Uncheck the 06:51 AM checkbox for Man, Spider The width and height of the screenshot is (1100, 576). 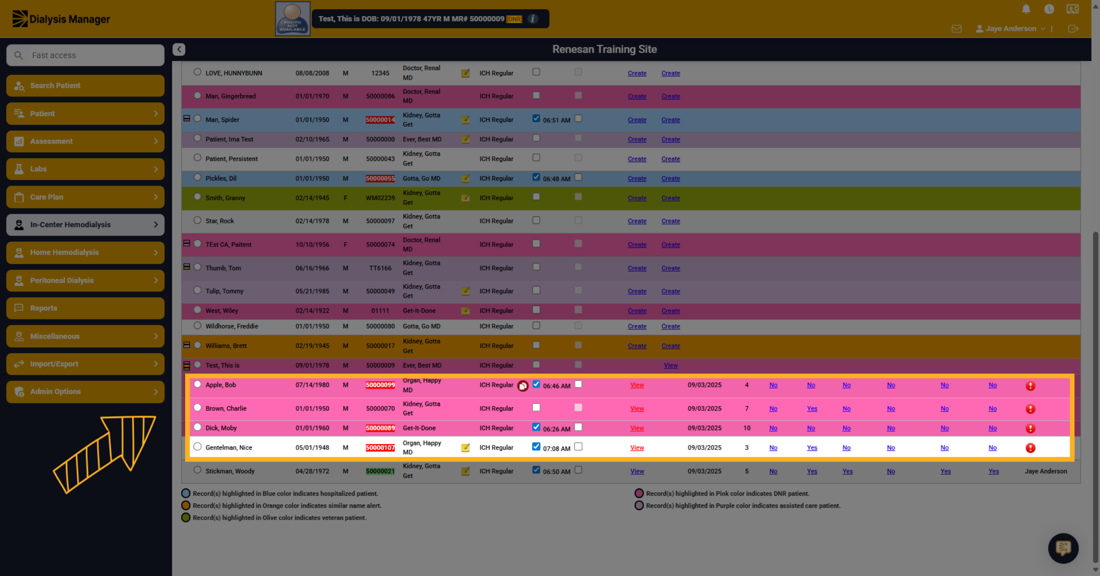tap(536, 119)
